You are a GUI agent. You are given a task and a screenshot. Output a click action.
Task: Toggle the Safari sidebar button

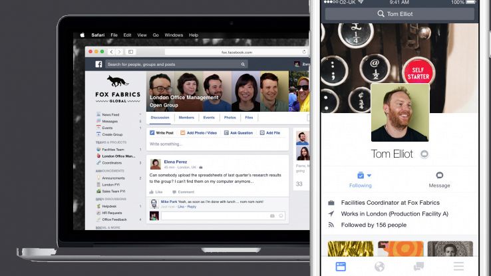(130, 52)
